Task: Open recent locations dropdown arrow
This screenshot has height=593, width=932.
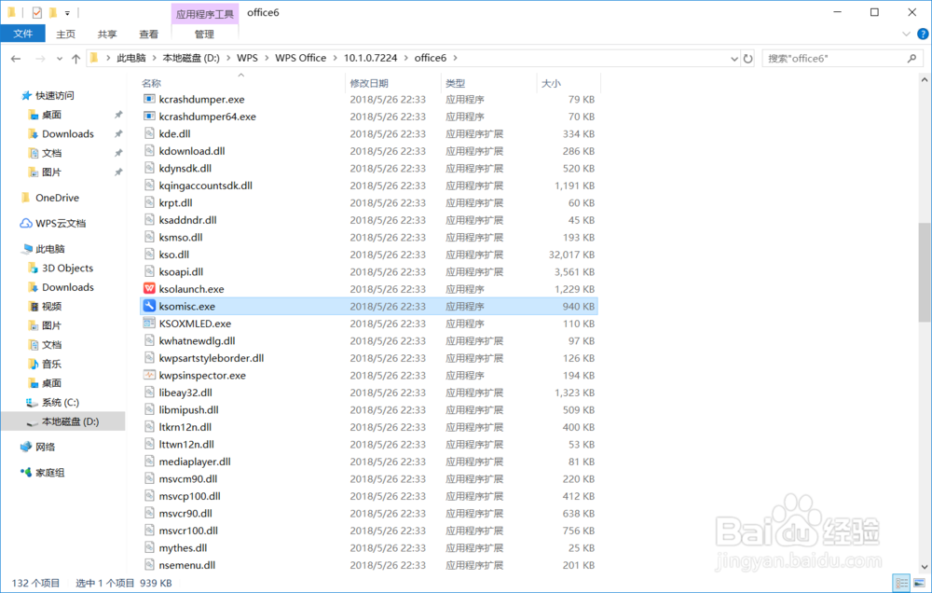Action: [x=60, y=59]
